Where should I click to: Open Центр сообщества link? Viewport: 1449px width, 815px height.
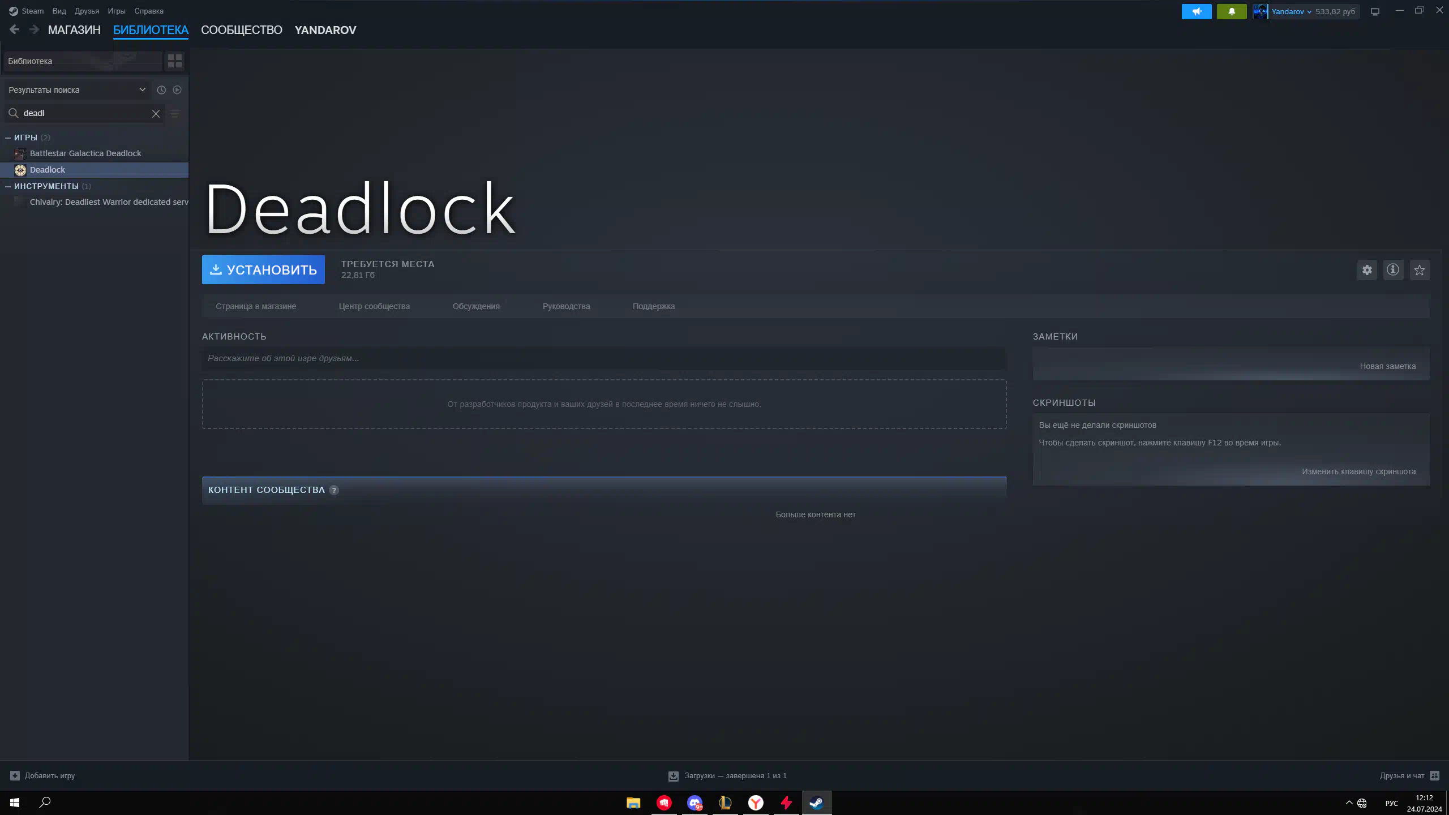[374, 306]
